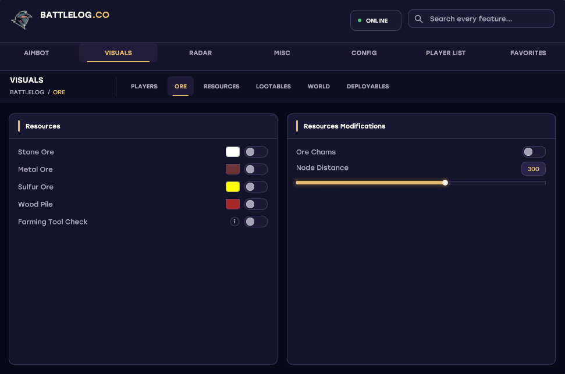Viewport: 565px width, 374px height.
Task: Open the PLAYER LIST tab
Action: pyautogui.click(x=445, y=53)
